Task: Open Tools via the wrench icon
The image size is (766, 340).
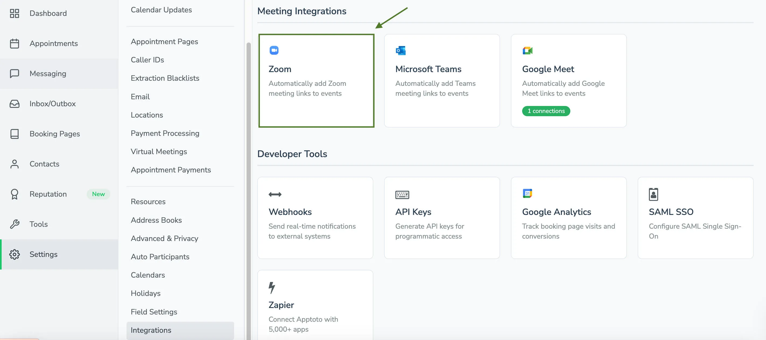Action: click(15, 224)
